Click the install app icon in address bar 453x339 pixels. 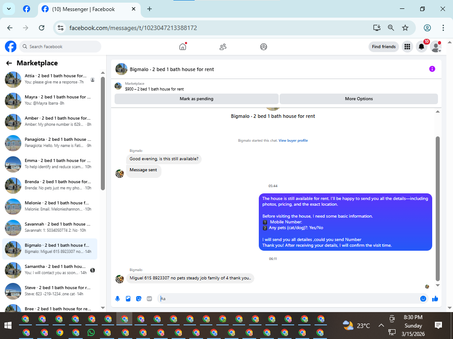377,28
